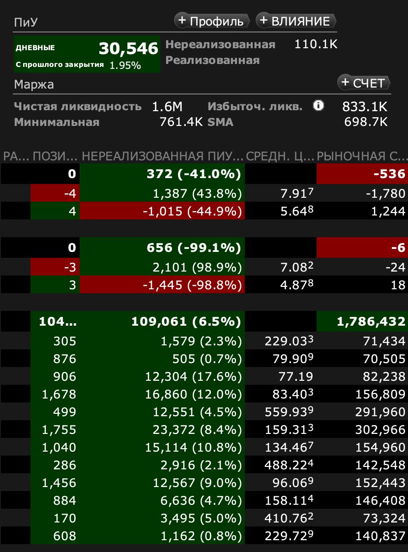Click market value 302,966 cell
The height and width of the screenshot is (552, 408).
tap(362, 429)
